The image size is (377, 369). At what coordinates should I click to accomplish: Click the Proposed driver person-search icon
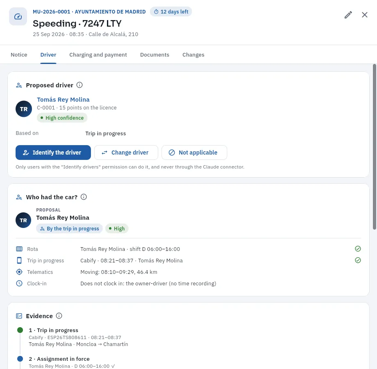point(19,85)
